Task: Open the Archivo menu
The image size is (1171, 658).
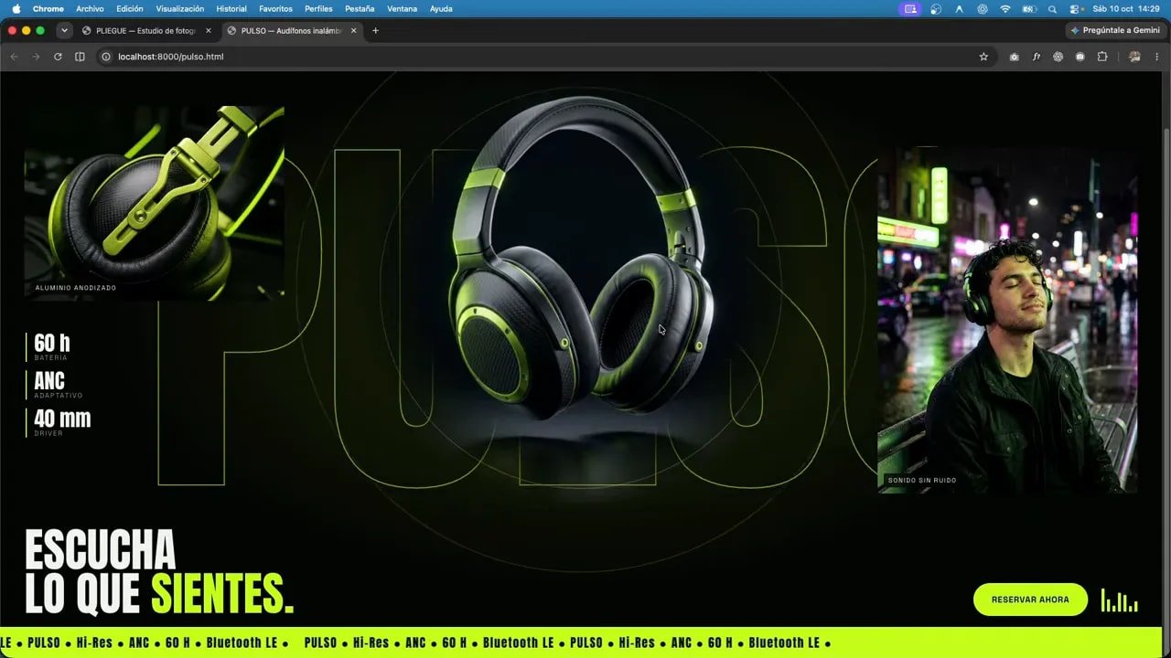Action: tap(90, 9)
